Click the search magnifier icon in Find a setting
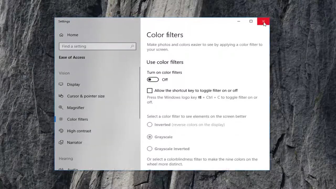Screen dimensions: 336x189 click(132, 46)
